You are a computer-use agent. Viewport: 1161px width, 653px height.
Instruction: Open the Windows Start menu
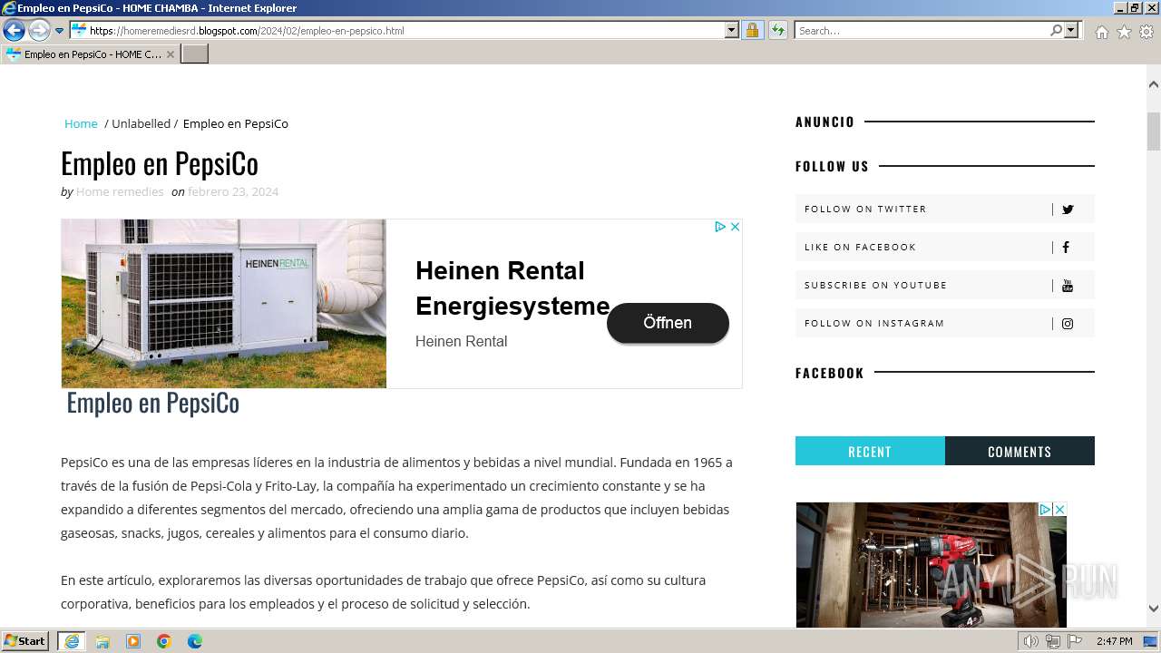click(25, 641)
